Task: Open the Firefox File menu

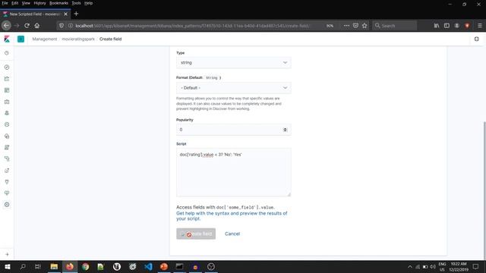Action: (5, 3)
